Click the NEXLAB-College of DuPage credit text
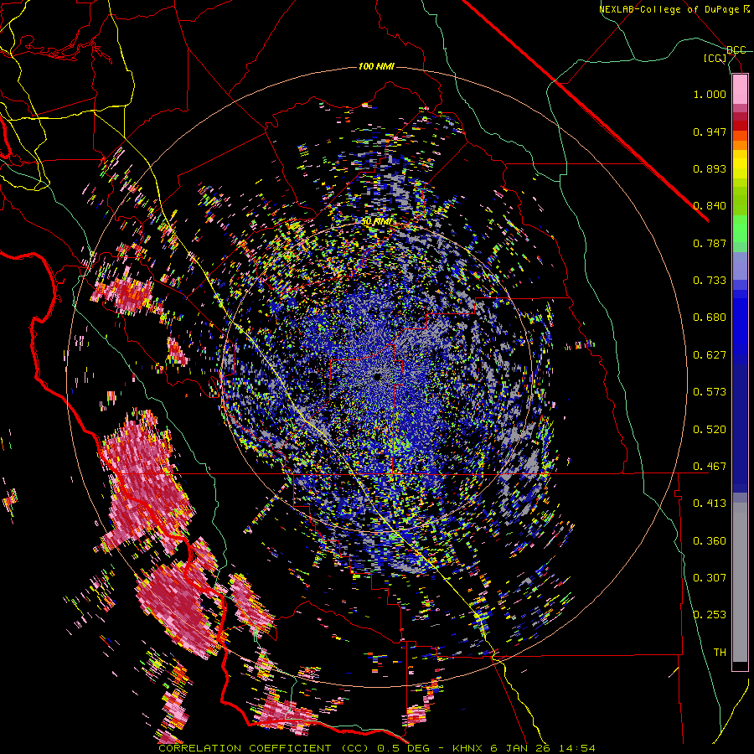 (674, 9)
